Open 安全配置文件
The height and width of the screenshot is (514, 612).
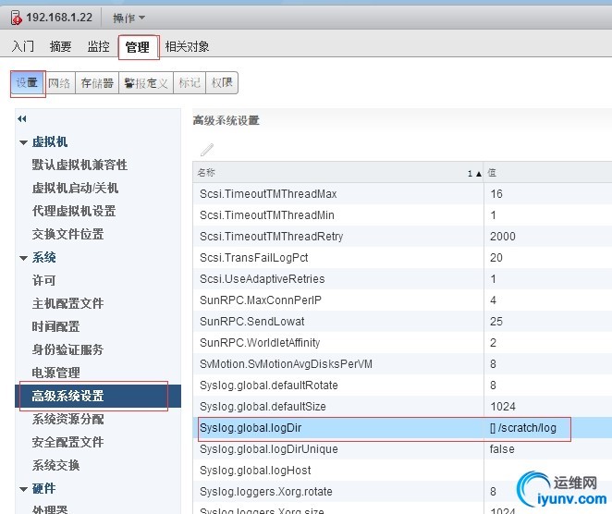(x=67, y=442)
